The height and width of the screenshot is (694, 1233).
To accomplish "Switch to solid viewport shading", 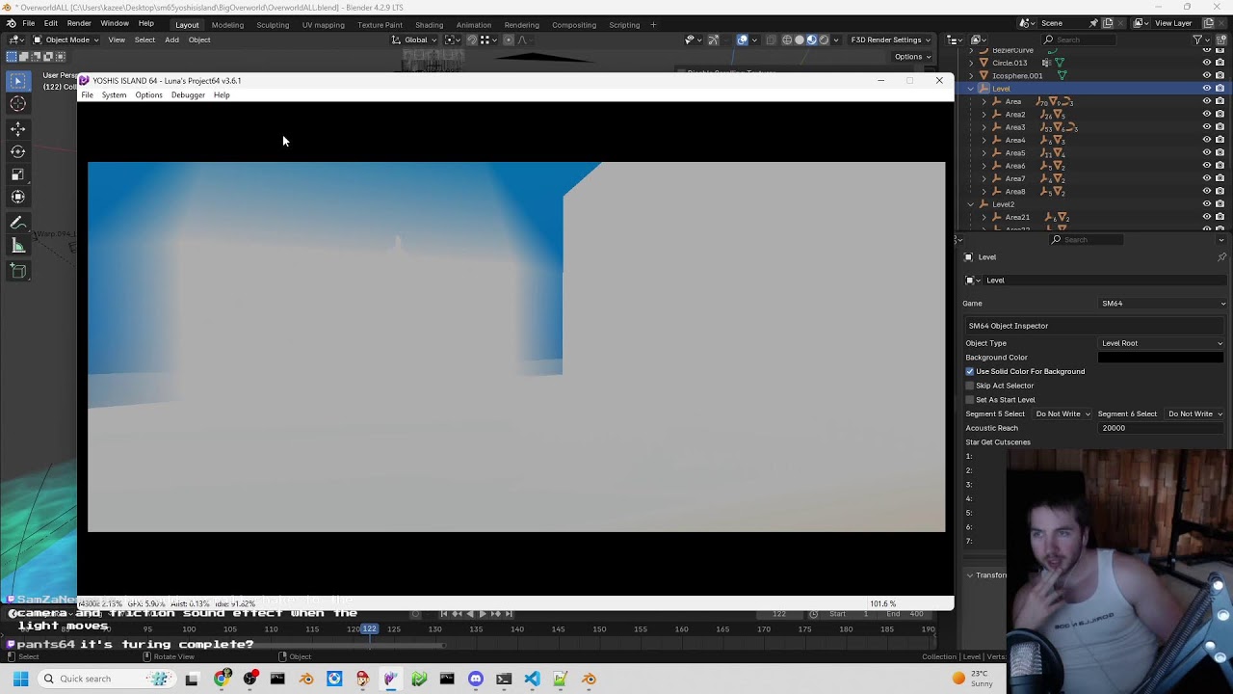I will (x=800, y=40).
